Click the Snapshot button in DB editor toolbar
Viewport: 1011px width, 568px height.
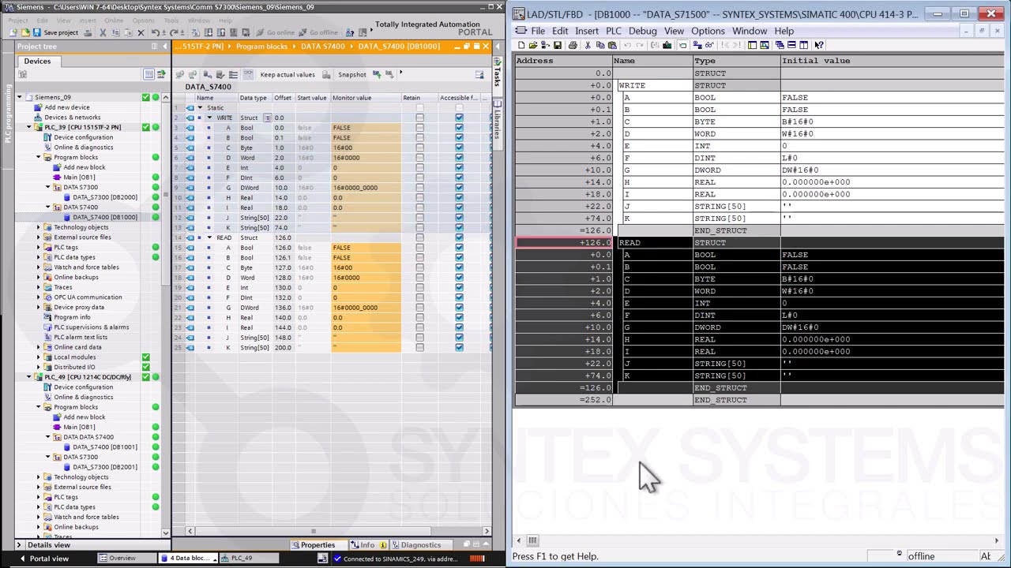point(352,74)
